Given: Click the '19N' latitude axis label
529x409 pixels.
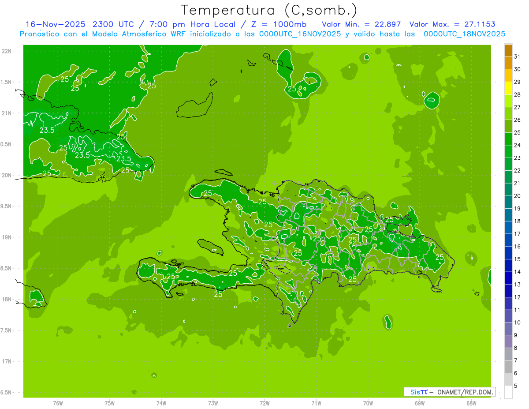Looking at the screenshot, I should (x=7, y=237).
